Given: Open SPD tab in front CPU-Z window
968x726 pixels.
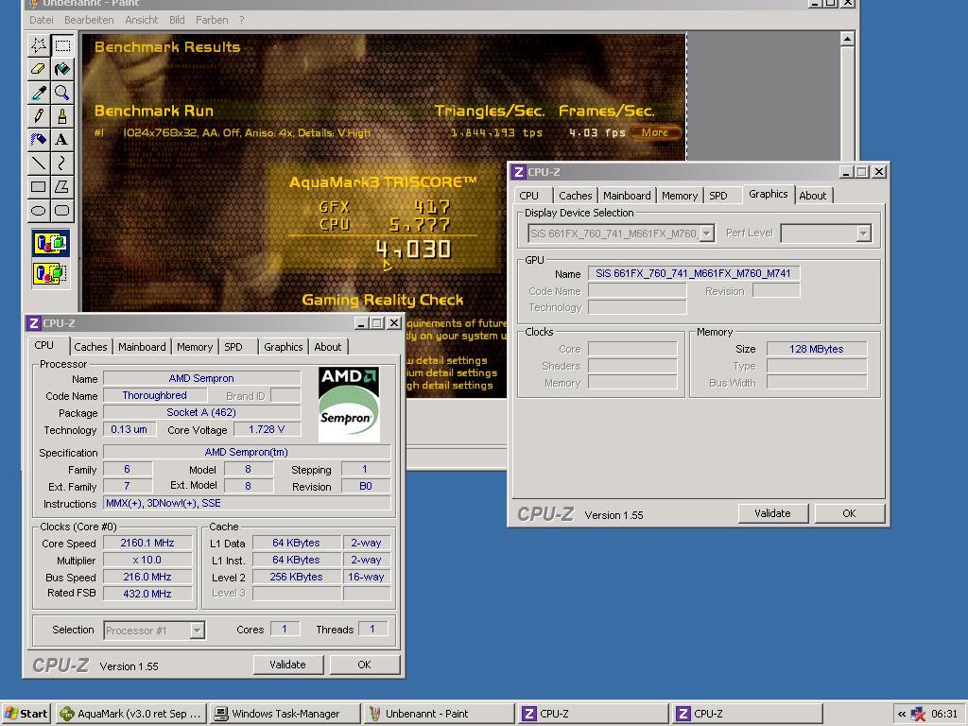Looking at the screenshot, I should [233, 347].
